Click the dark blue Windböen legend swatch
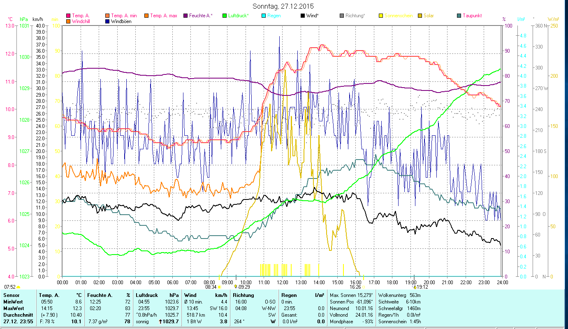This screenshot has height=329, width=568. pos(108,21)
